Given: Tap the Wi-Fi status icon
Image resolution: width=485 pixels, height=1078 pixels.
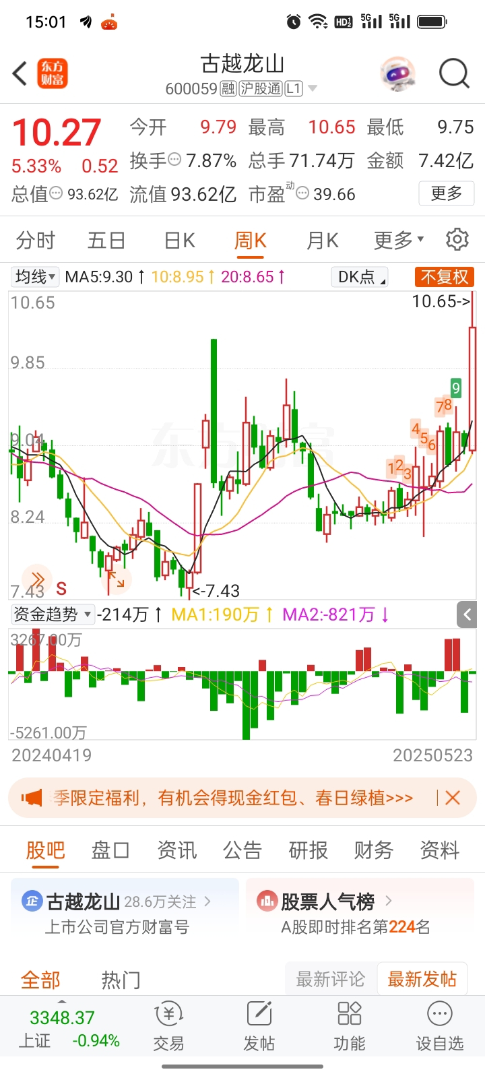Looking at the screenshot, I should pos(318,22).
